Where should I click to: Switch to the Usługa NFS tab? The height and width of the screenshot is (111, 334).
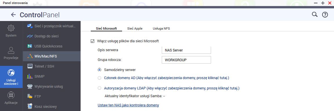click(x=161, y=28)
